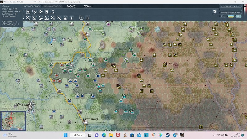Select the black panzer counter southwest of Minsk
Viewport: 247px width, 139px height.
(x=139, y=76)
